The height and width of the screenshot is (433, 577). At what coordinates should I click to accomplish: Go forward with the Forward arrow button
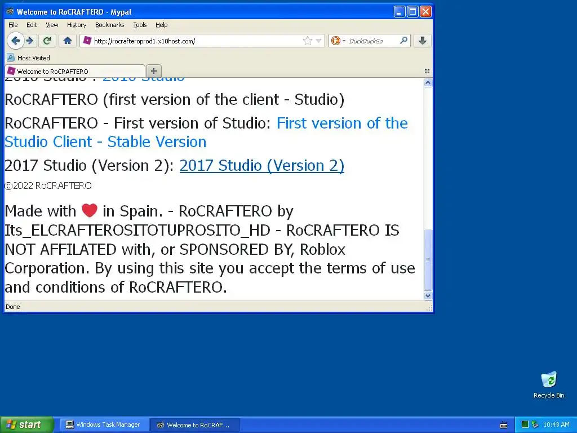click(30, 41)
